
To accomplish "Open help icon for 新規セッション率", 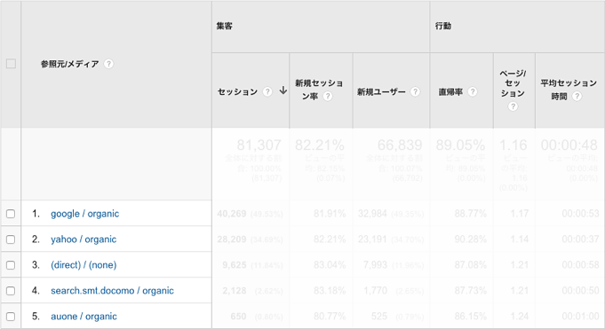I will coord(328,97).
